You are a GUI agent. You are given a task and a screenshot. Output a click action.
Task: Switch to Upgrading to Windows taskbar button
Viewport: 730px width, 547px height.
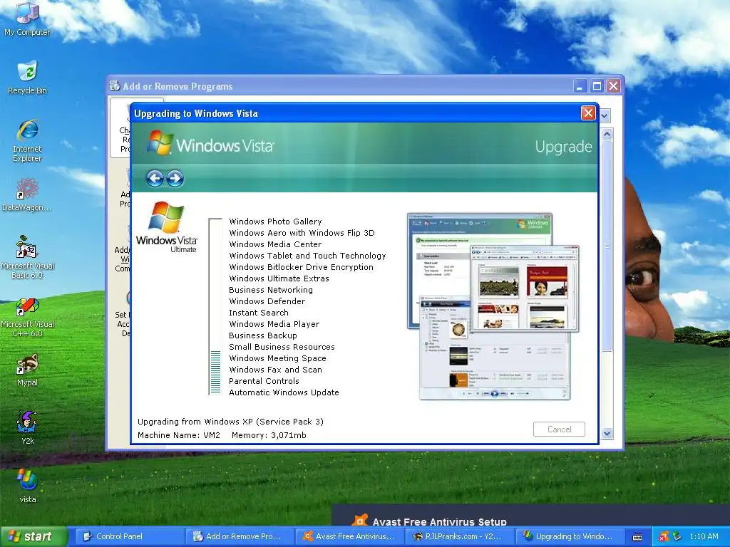pyautogui.click(x=569, y=536)
